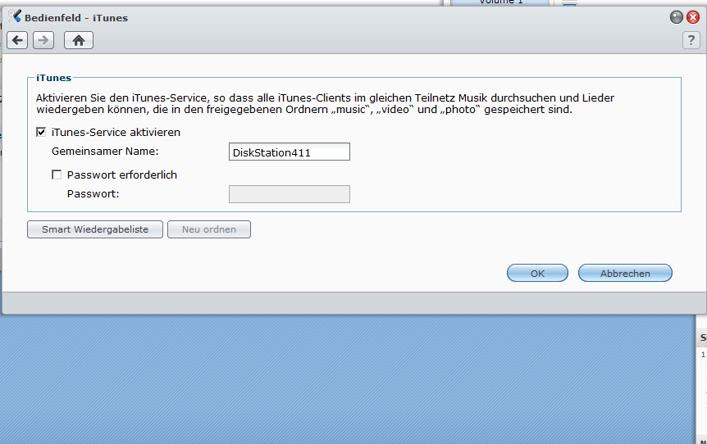Click the disabled Passwort field
Screen dimensions: 707x444
(x=289, y=194)
